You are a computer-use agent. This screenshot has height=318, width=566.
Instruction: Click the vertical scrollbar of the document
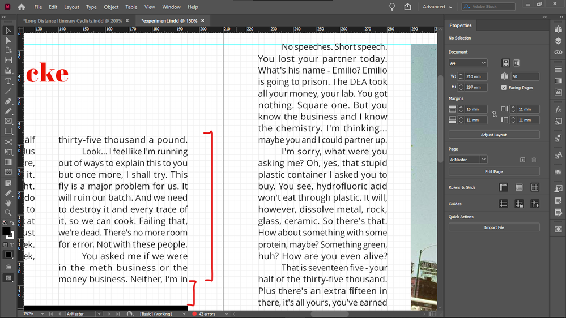point(440,119)
